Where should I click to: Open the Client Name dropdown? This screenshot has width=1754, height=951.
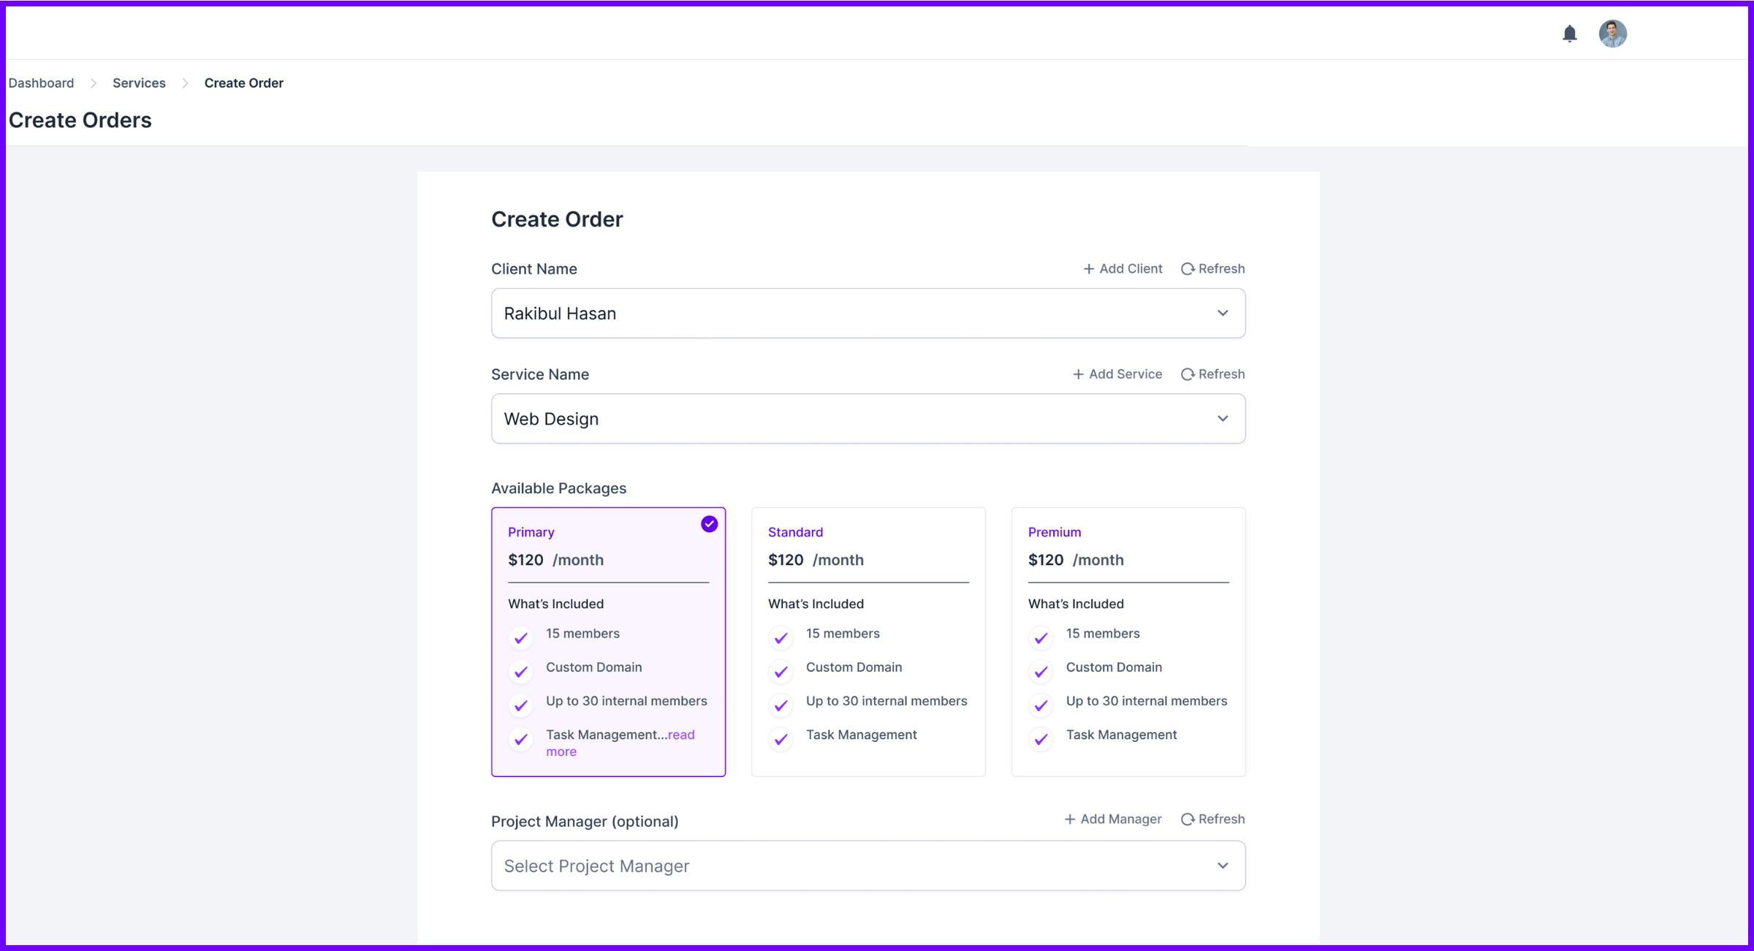click(867, 313)
